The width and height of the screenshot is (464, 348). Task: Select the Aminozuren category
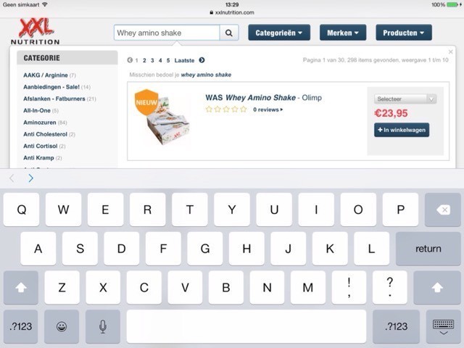click(40, 123)
